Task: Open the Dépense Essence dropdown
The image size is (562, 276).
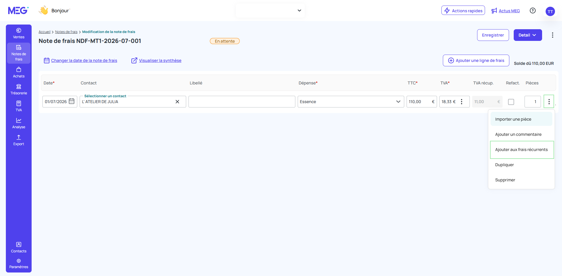Action: tap(351, 102)
